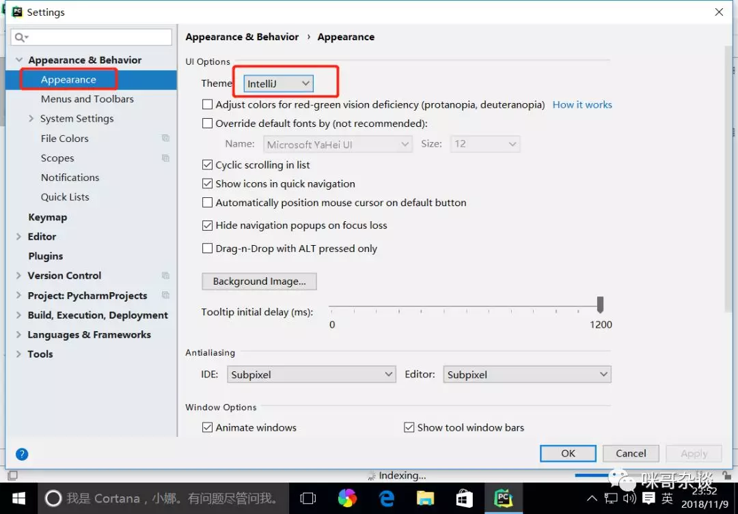Screen dimensions: 738x514
Task: Expand the System Settings node
Action: tap(31, 119)
